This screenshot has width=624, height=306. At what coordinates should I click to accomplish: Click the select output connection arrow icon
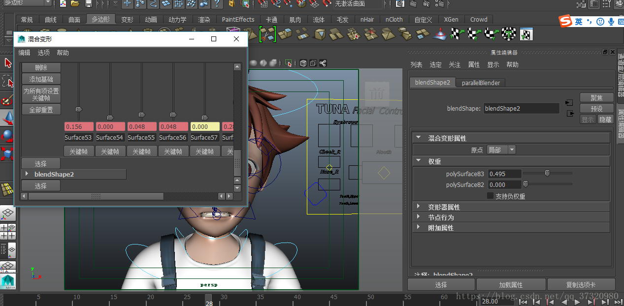570,114
